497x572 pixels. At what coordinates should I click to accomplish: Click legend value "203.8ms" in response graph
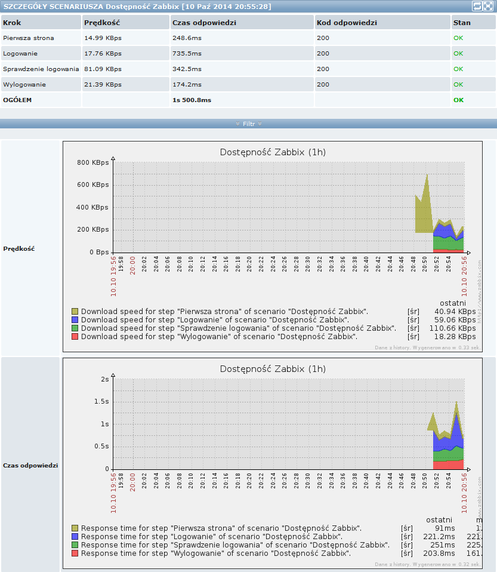click(439, 553)
